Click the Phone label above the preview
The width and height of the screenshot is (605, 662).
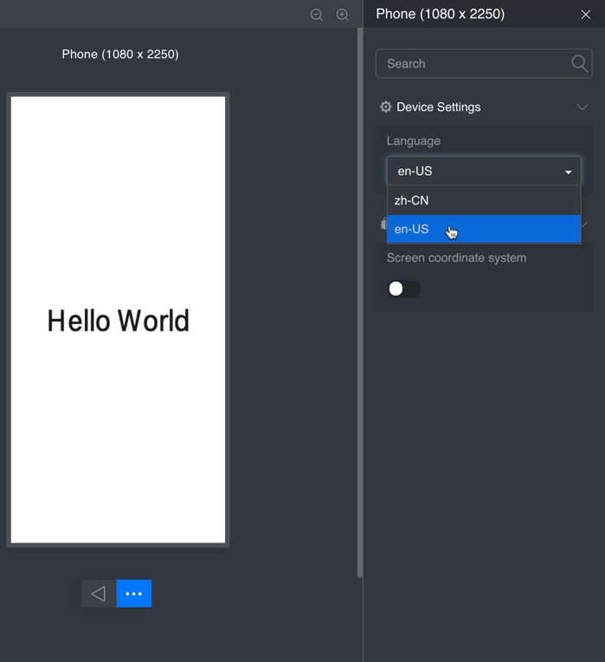tap(120, 55)
